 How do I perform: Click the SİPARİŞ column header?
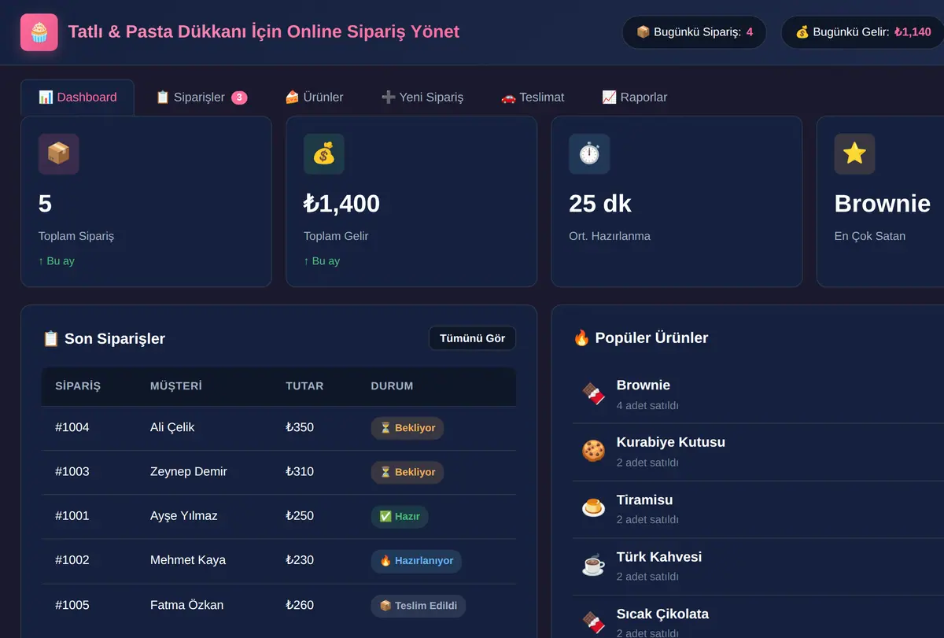[78, 386]
